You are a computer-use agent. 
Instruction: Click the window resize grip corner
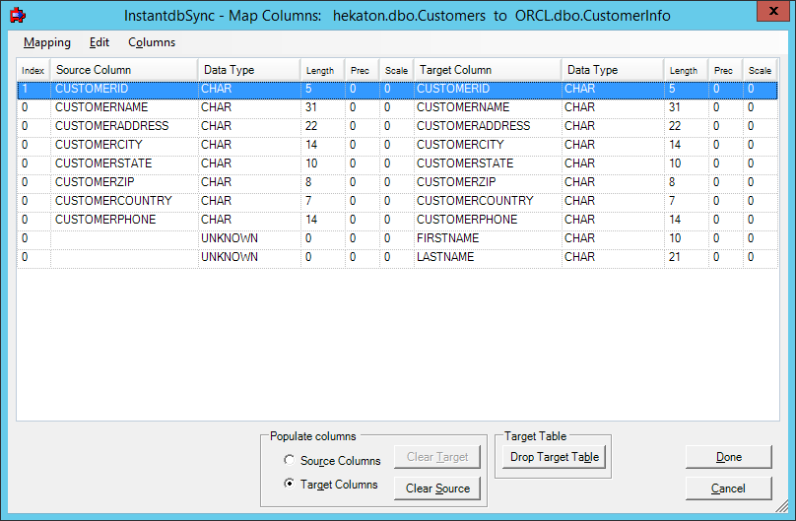pyautogui.click(x=782, y=506)
